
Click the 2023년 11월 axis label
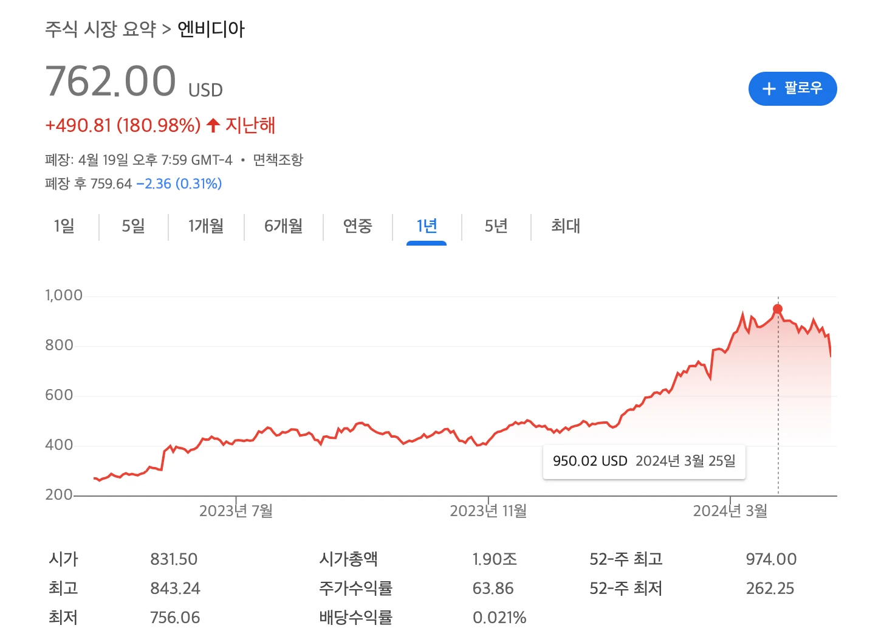point(488,511)
